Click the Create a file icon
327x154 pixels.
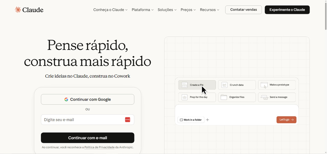184,85
